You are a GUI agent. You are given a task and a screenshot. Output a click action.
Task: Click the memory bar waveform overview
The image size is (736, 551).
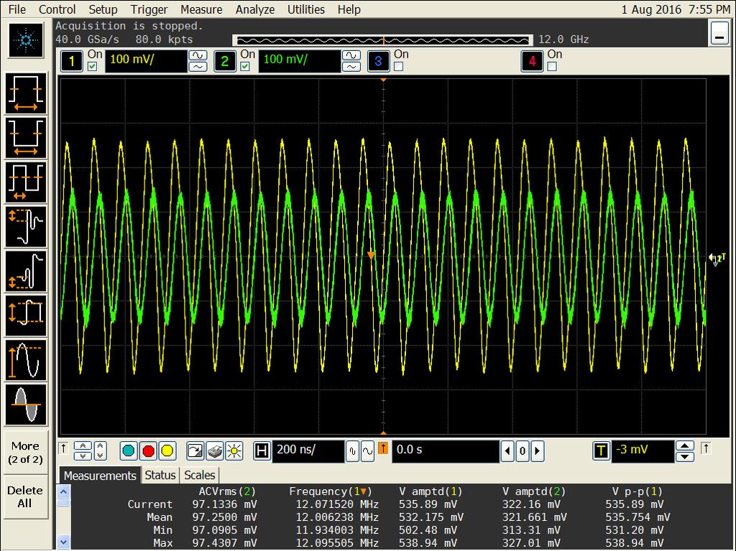pos(382,40)
